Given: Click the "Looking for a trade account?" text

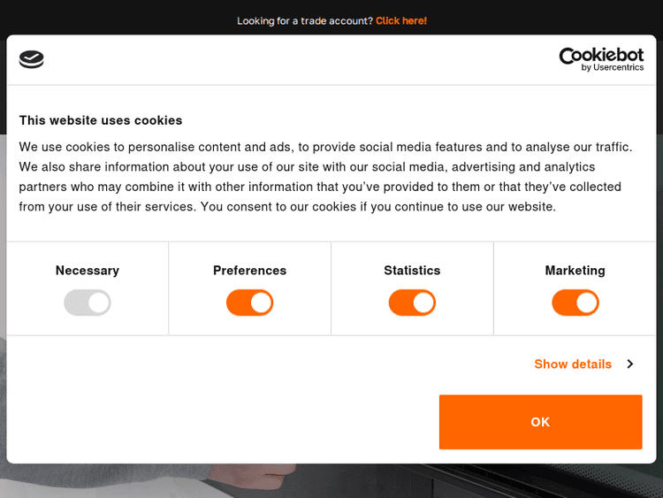Looking at the screenshot, I should 305,20.
